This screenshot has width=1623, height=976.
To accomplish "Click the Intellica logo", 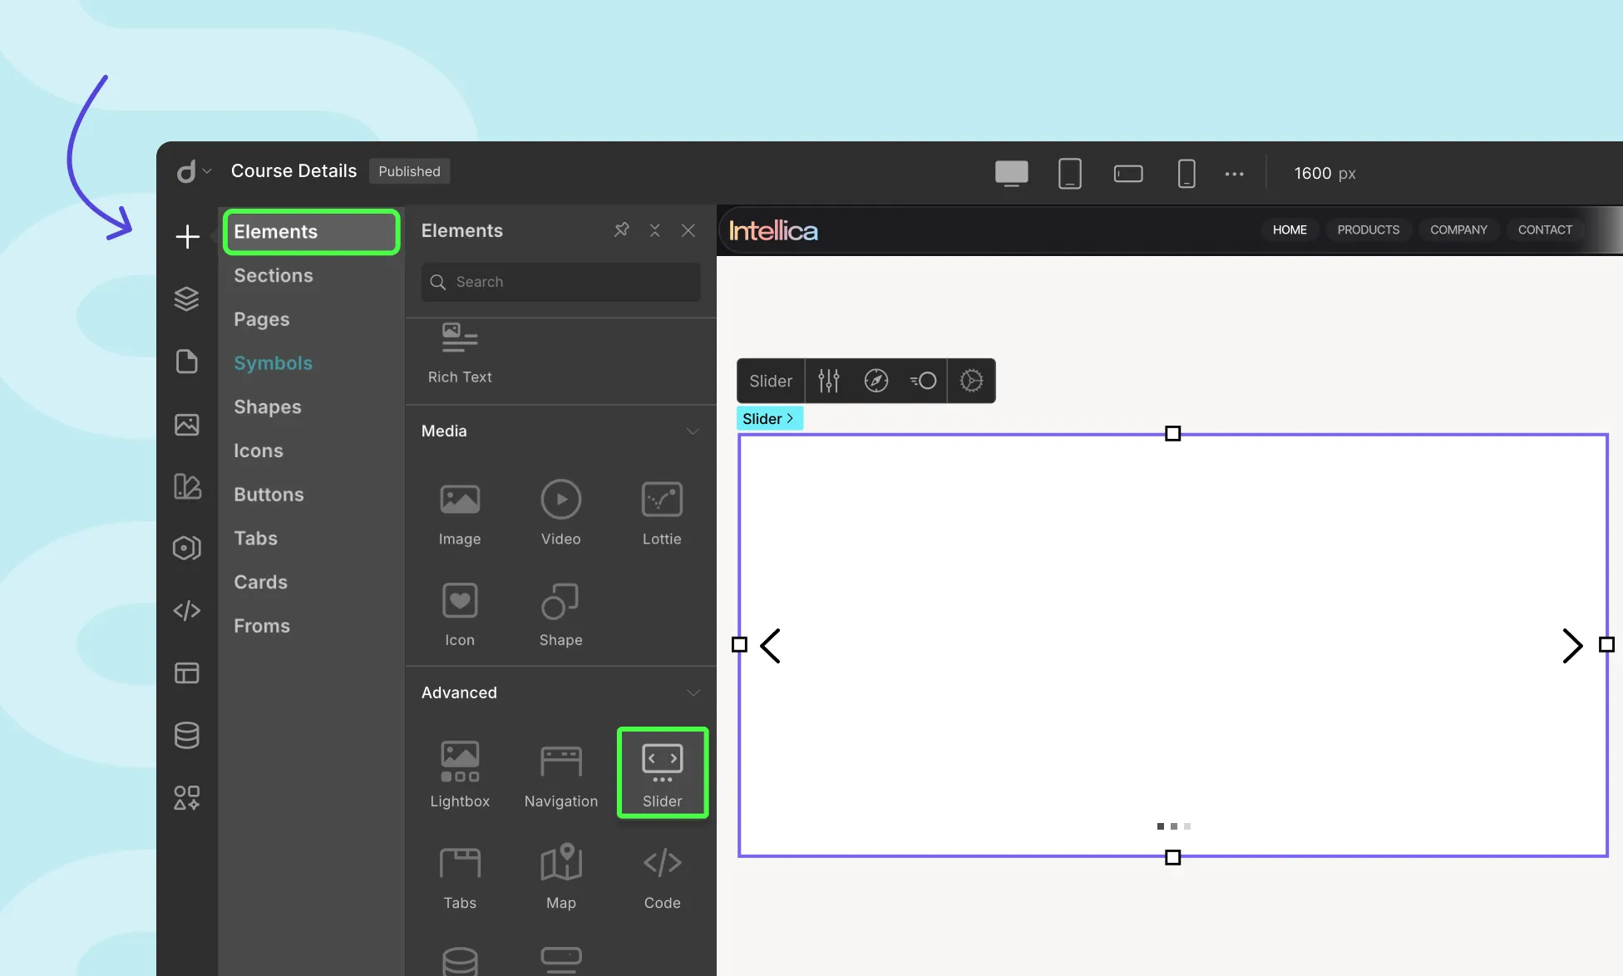I will [773, 230].
